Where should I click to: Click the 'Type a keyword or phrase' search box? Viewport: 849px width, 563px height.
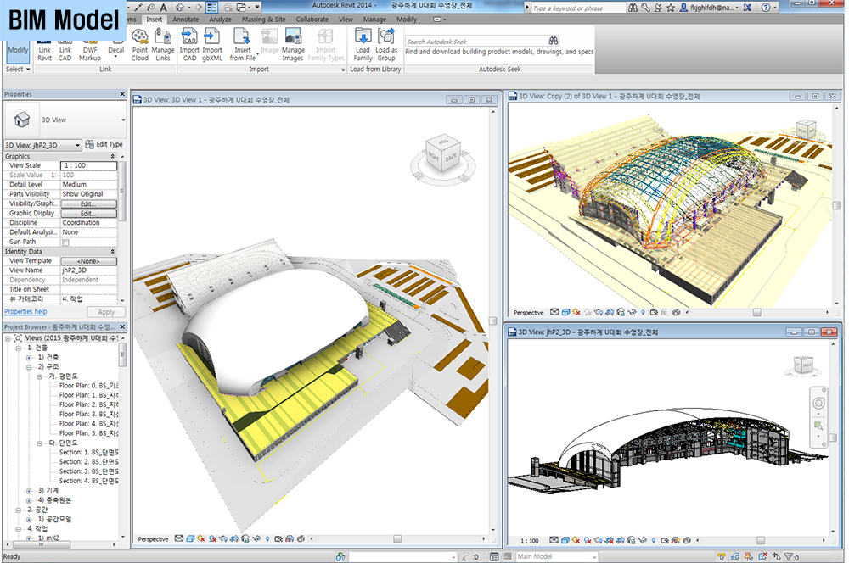tap(578, 8)
